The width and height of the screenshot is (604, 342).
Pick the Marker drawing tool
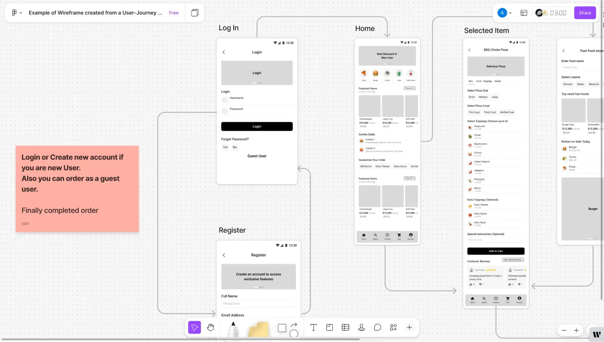coord(233,329)
